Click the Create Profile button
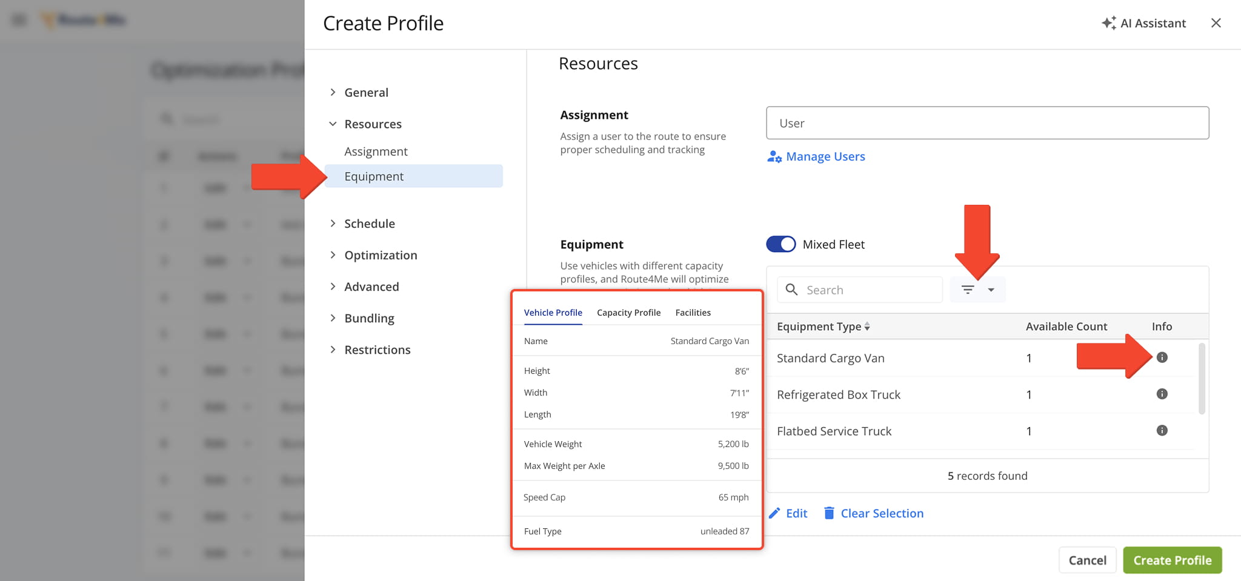Image resolution: width=1241 pixels, height=581 pixels. (1172, 560)
